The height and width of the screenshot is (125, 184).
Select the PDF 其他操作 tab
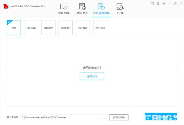point(102,9)
